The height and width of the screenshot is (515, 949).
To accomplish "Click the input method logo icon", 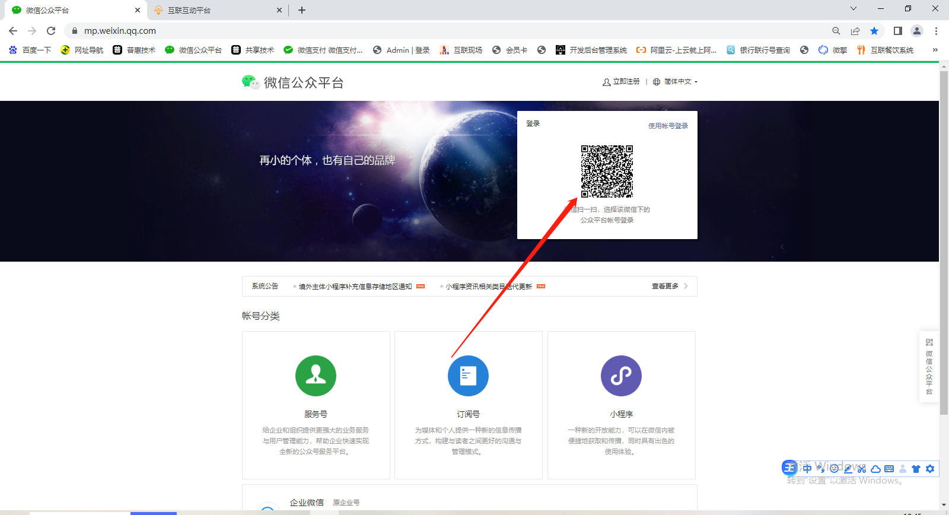I will click(x=789, y=468).
